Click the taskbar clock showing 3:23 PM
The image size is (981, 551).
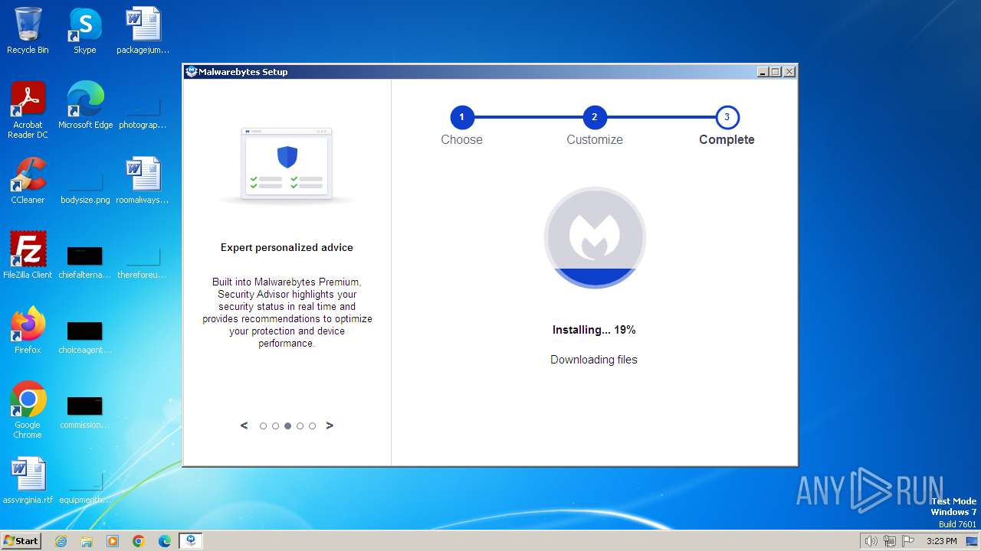point(941,541)
